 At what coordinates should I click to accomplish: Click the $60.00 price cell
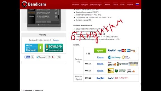click(x=88, y=78)
